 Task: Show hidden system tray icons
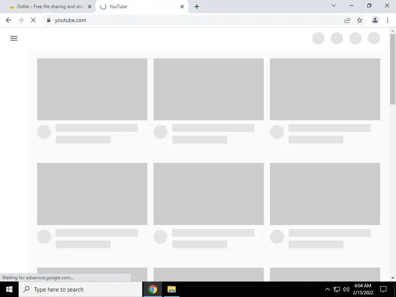pos(327,289)
